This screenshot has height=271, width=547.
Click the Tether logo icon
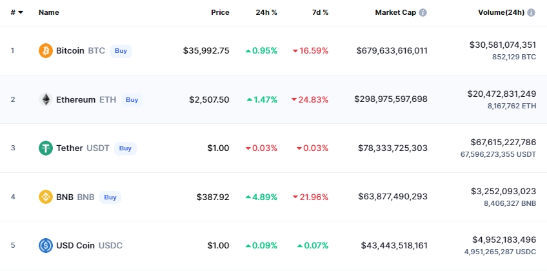pos(46,148)
